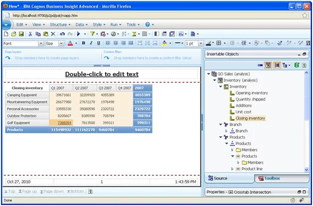Click the Camping Equipment row header
The height and width of the screenshot is (206, 313).
(x=27, y=95)
